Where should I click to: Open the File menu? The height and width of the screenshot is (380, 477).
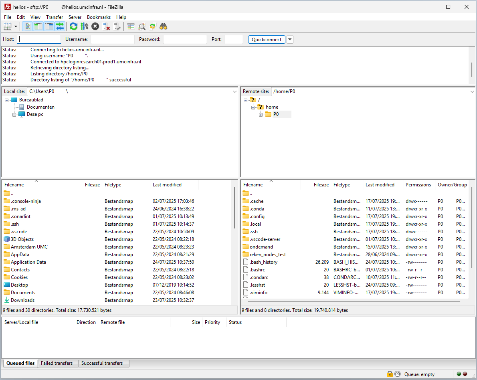tap(8, 17)
